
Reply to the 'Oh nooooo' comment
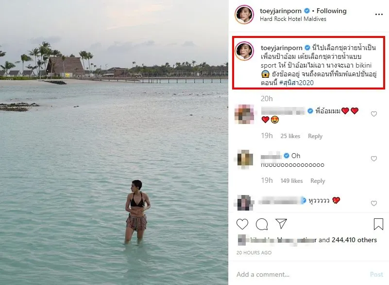[x=318, y=181]
